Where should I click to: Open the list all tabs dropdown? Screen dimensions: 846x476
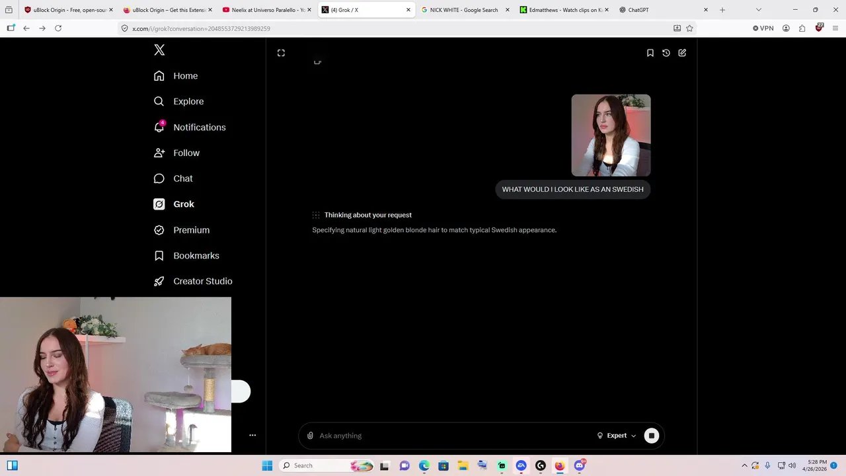758,10
